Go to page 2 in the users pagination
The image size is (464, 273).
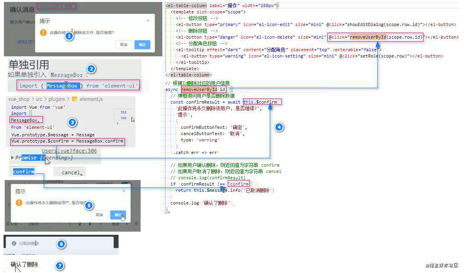point(80,224)
